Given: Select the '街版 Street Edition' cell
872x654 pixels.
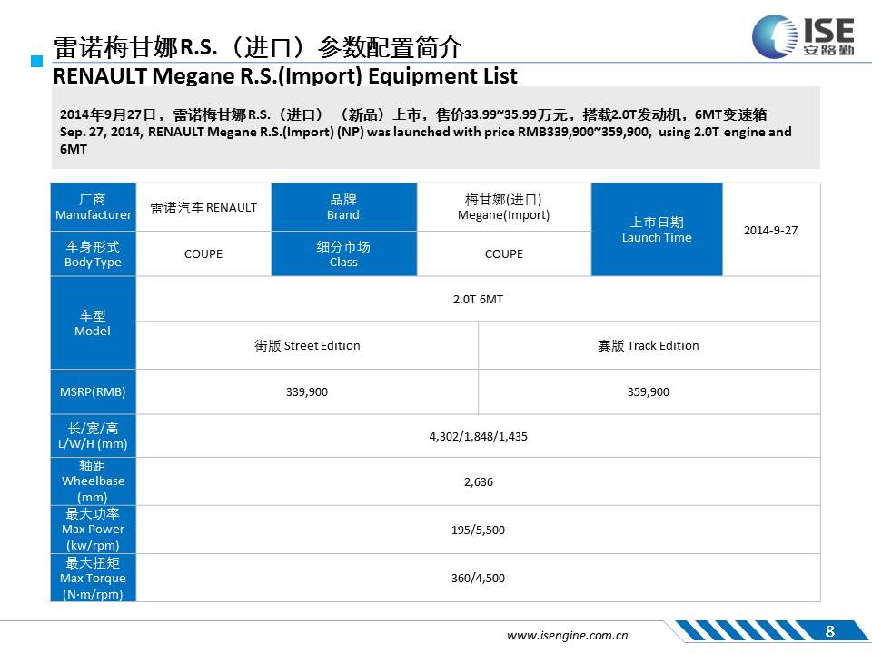Looking at the screenshot, I should [307, 345].
